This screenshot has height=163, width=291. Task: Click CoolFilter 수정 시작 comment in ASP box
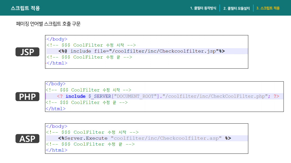92,132
